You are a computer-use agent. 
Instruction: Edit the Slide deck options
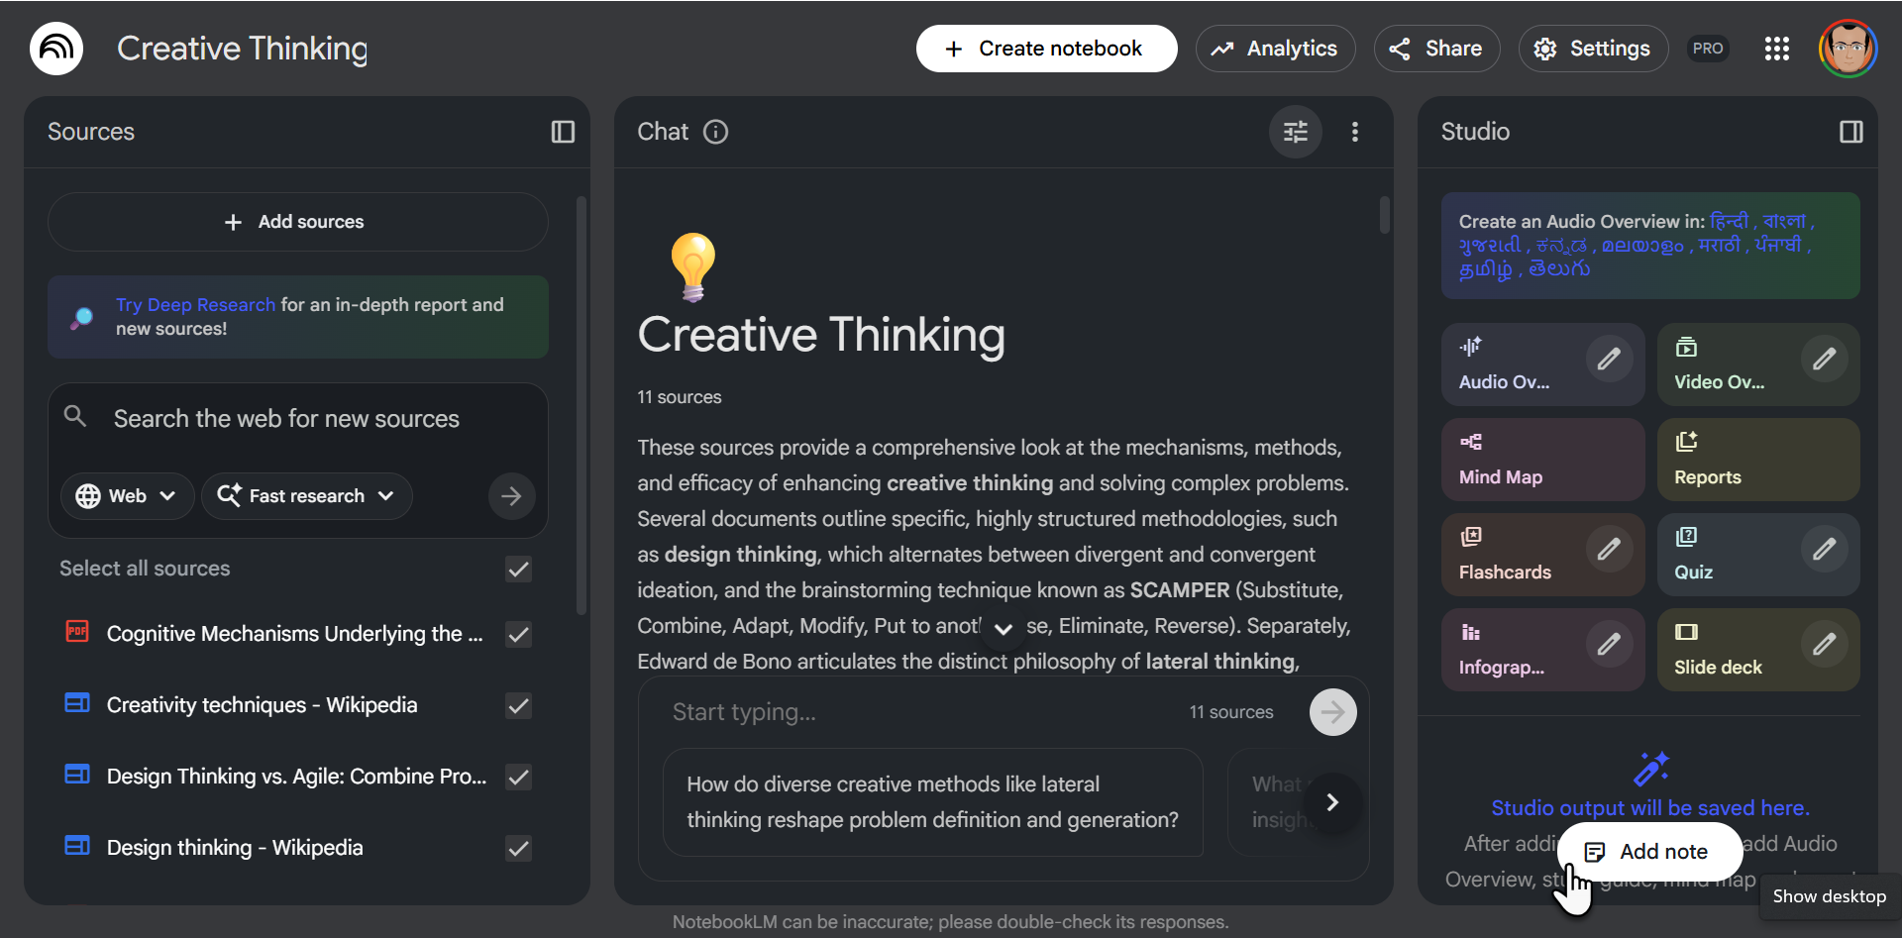click(1824, 644)
